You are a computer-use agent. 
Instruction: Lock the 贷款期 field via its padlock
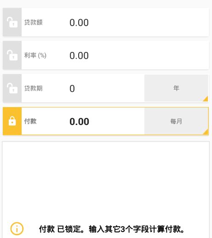(x=12, y=88)
